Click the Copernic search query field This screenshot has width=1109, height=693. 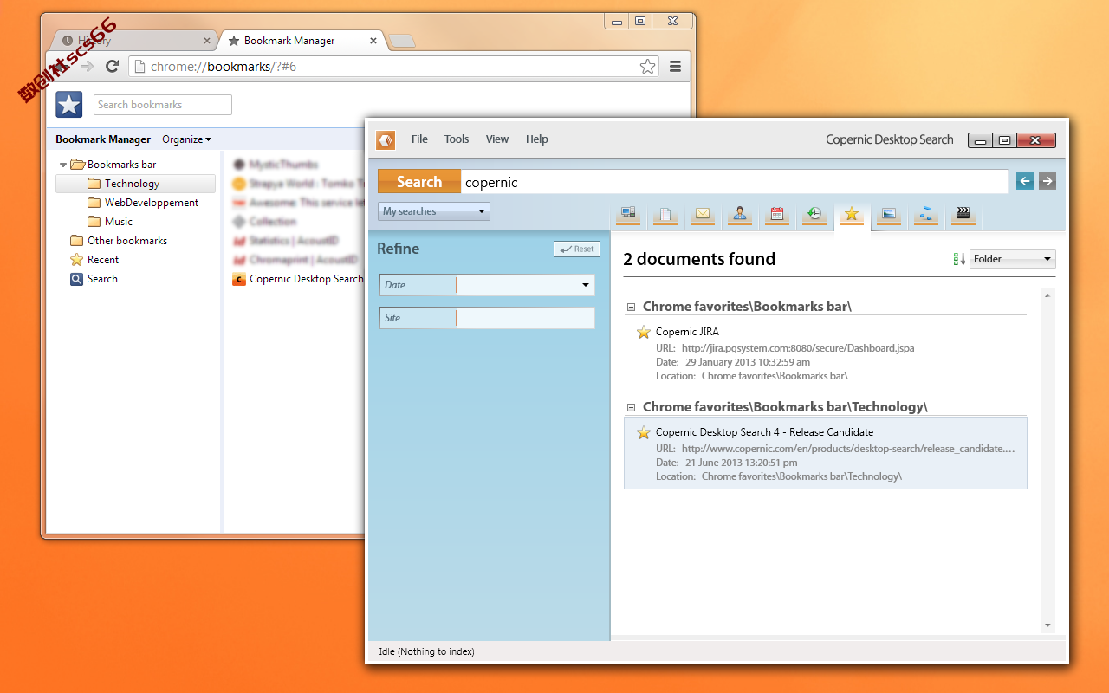tap(735, 181)
